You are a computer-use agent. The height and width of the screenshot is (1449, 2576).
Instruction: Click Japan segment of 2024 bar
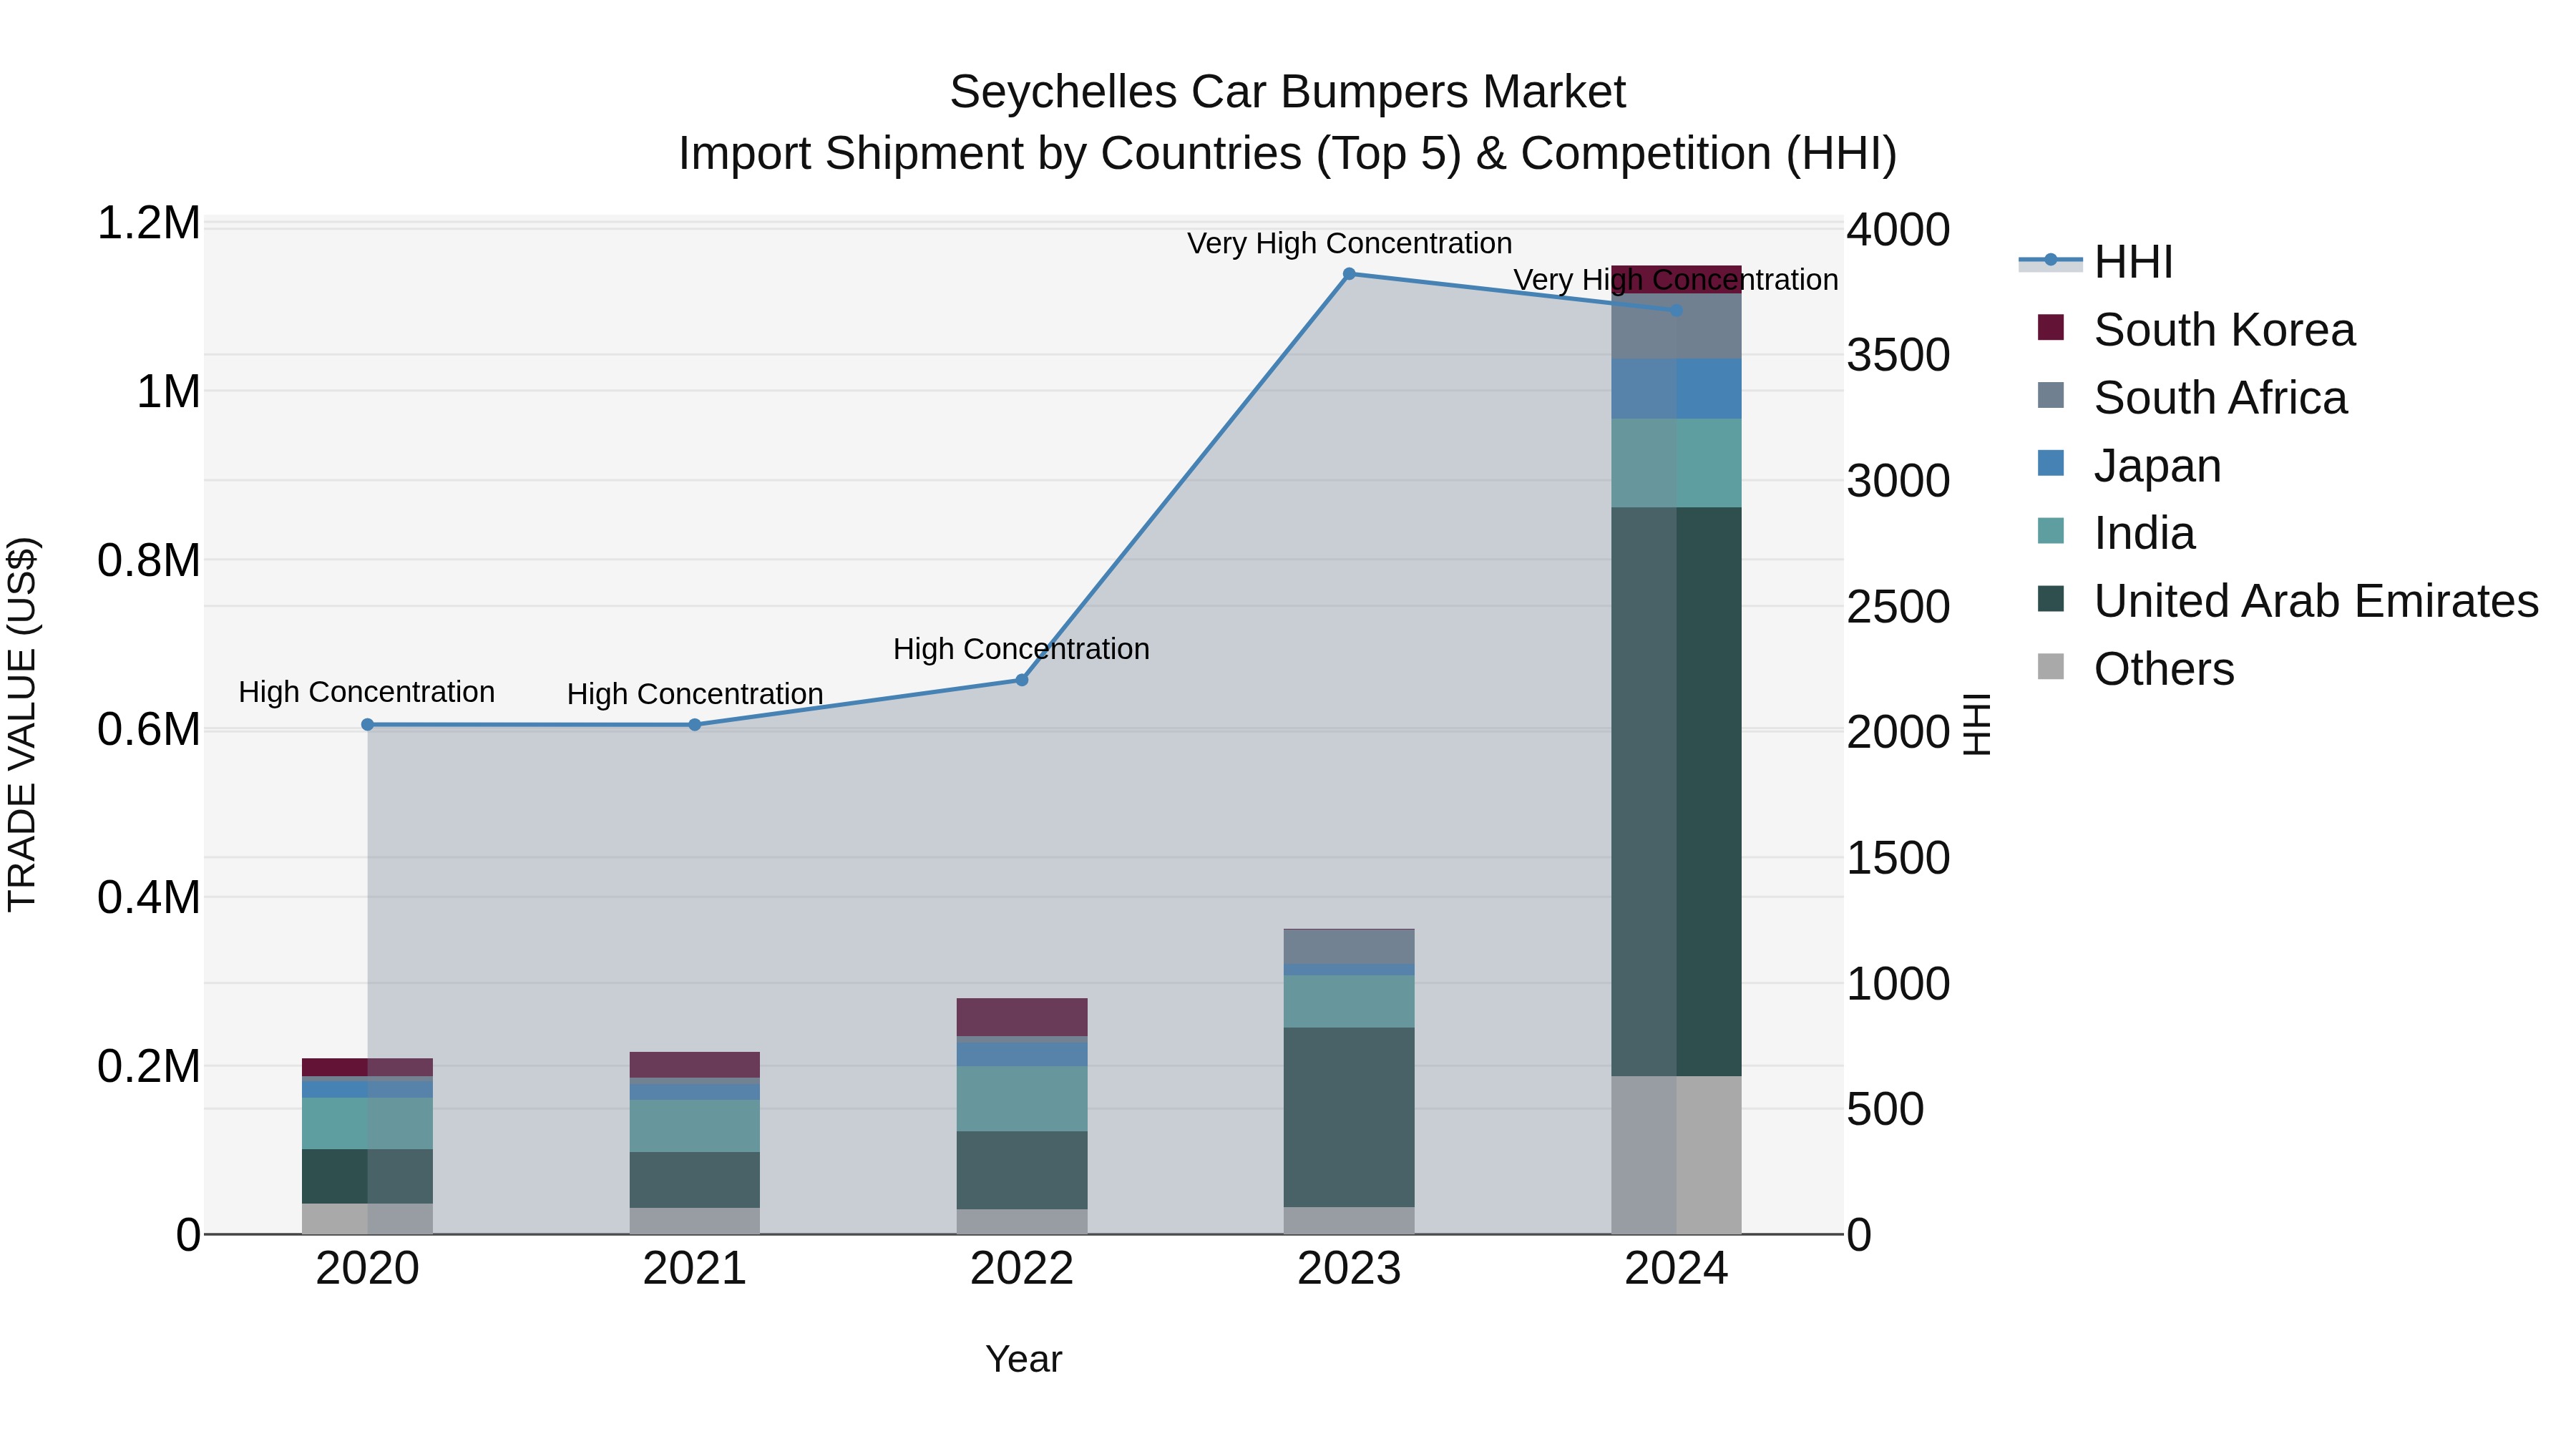(1677, 390)
